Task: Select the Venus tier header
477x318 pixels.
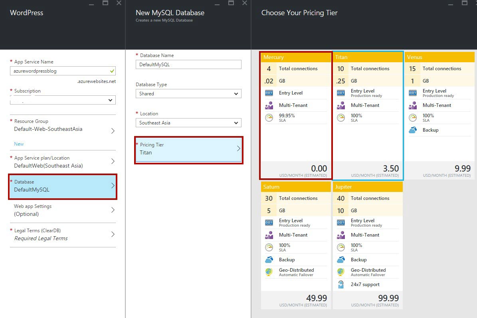Action: point(439,57)
